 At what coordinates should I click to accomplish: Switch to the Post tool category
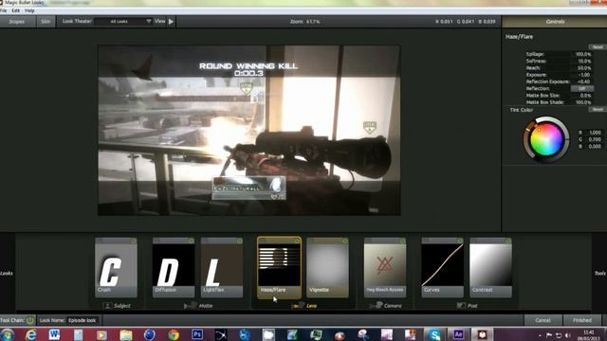coord(467,306)
